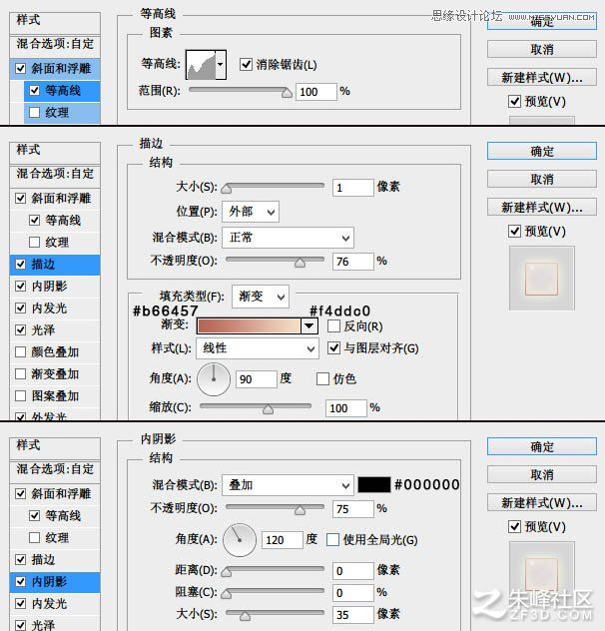Click the style preview thumbnail in 描边 panel

click(x=541, y=279)
